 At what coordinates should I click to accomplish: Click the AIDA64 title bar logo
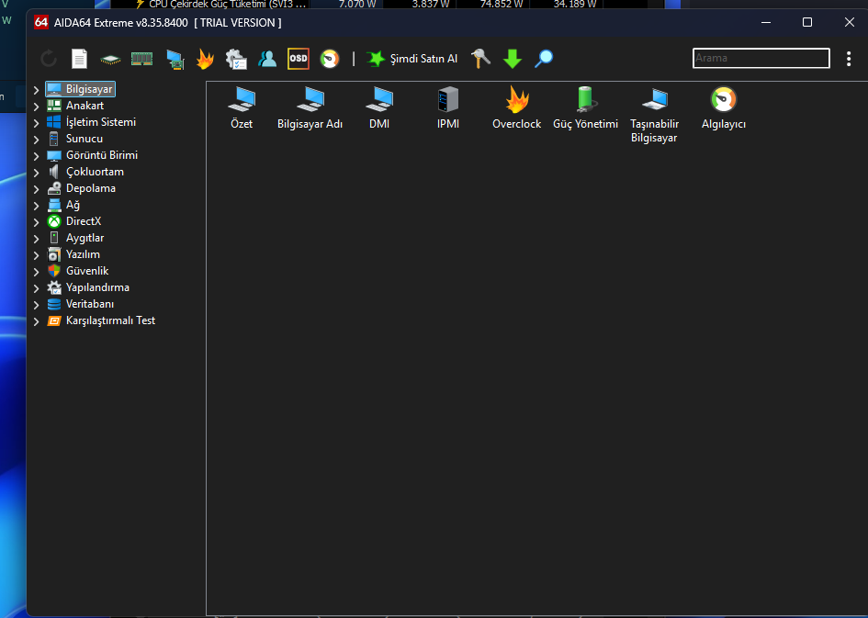(41, 22)
